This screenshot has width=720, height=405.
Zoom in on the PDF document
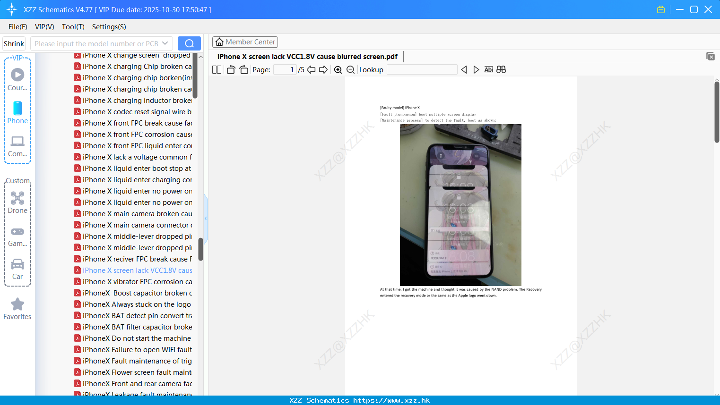[338, 70]
